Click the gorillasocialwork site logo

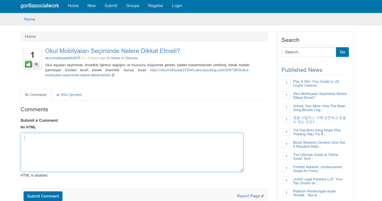(x=40, y=6)
